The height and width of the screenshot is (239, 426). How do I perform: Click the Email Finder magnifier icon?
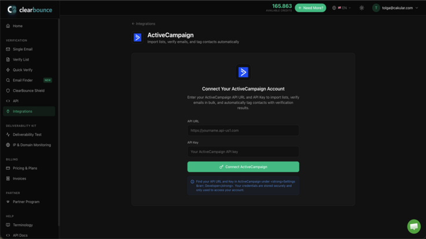click(8, 80)
